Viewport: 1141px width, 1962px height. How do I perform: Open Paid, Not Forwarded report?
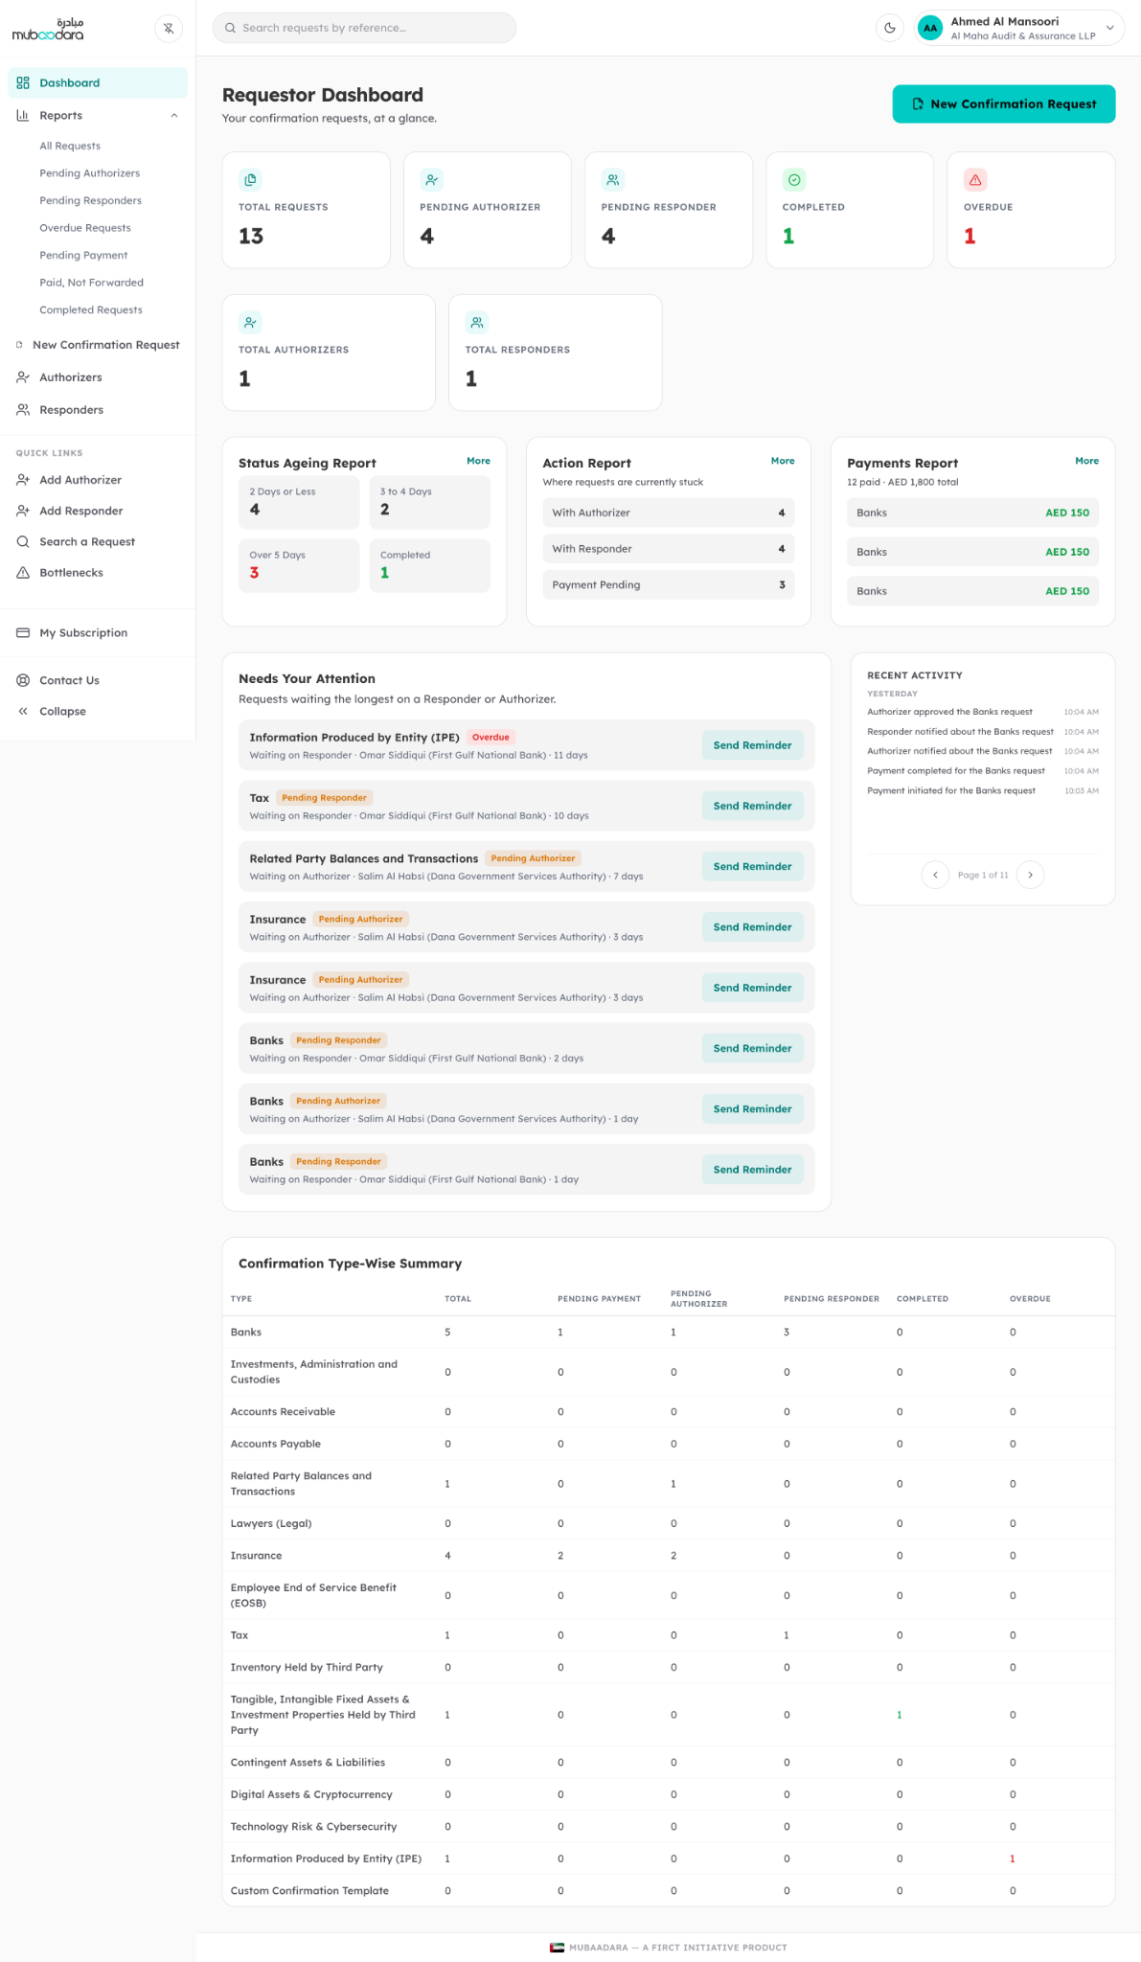tap(91, 283)
